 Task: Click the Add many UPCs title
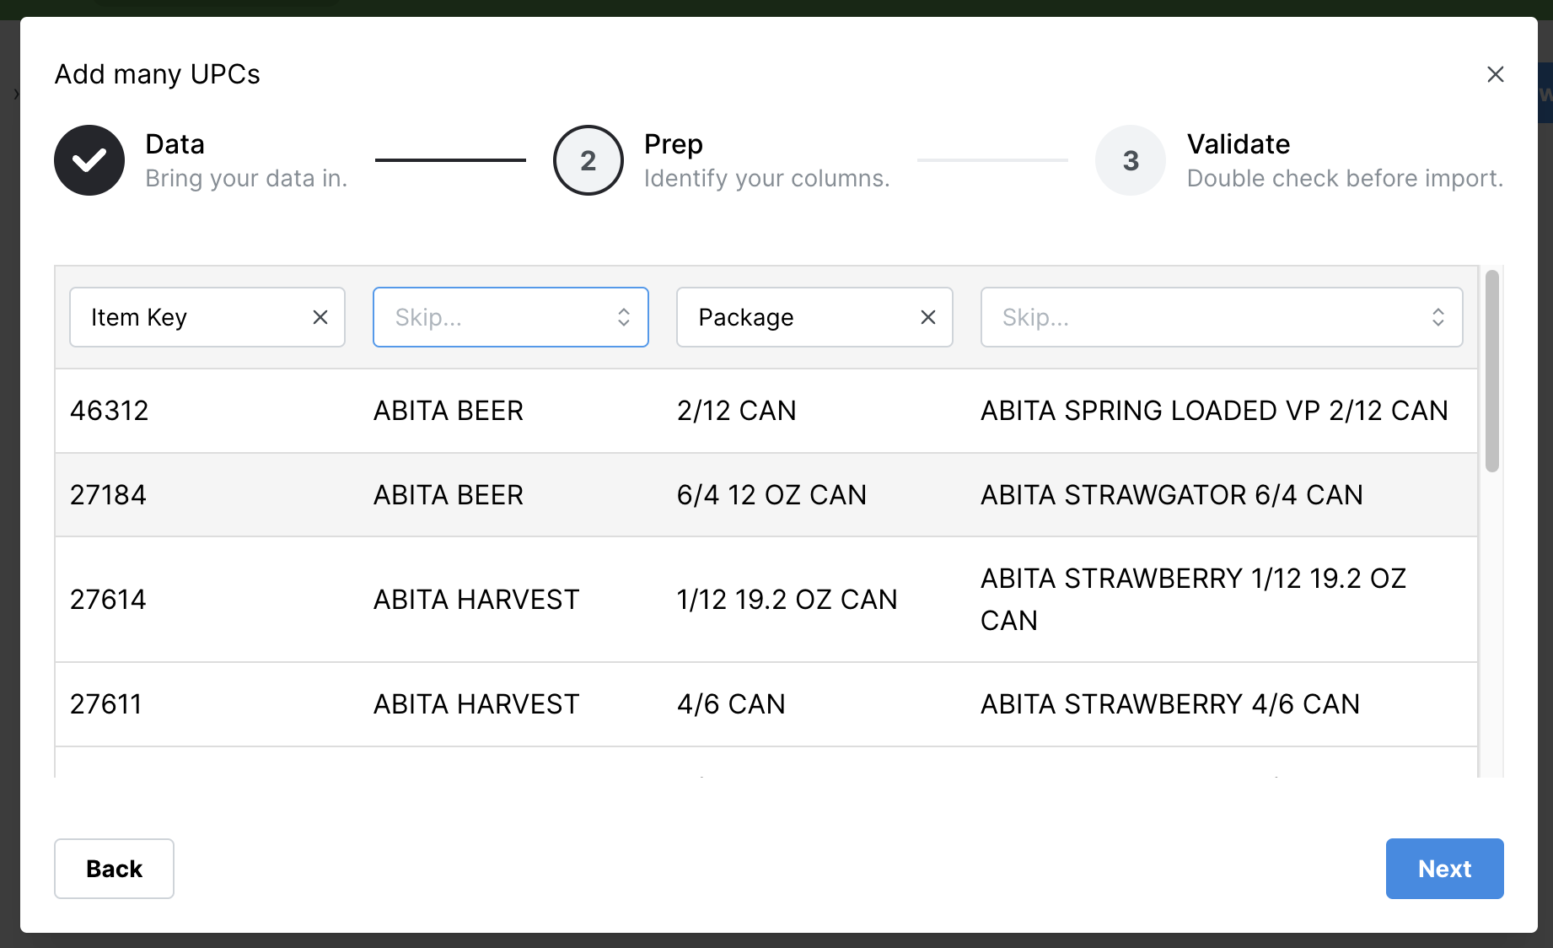pyautogui.click(x=158, y=74)
